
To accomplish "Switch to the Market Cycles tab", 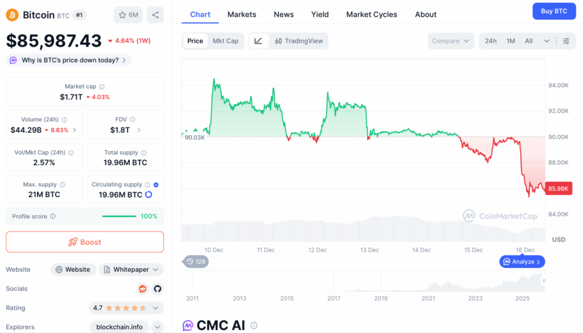I will pyautogui.click(x=372, y=14).
